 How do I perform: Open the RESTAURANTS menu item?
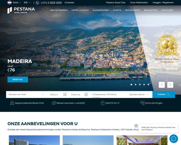click(x=133, y=10)
